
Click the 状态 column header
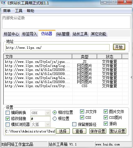109,57
